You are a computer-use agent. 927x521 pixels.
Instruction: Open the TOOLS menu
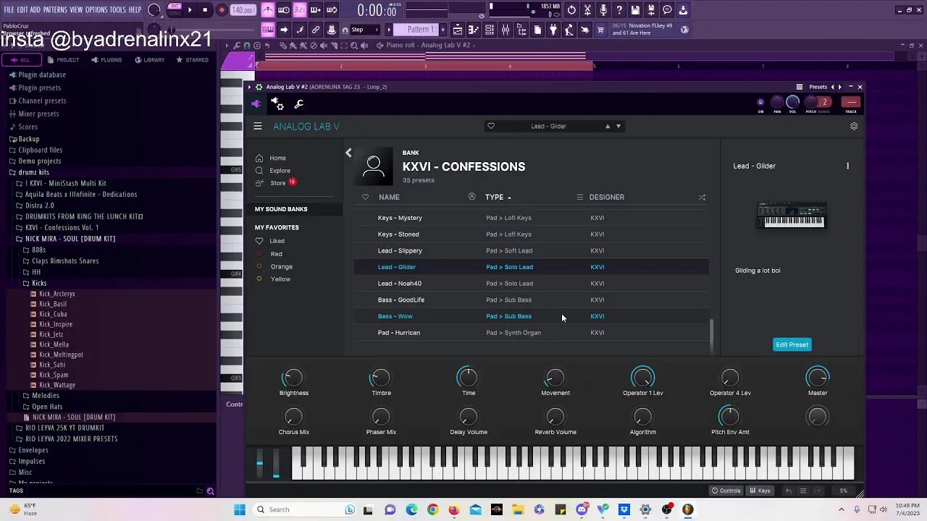(x=118, y=10)
